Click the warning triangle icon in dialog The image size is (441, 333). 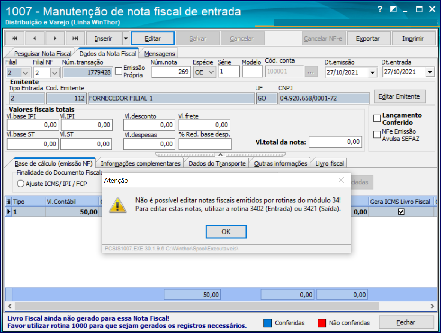(x=117, y=205)
